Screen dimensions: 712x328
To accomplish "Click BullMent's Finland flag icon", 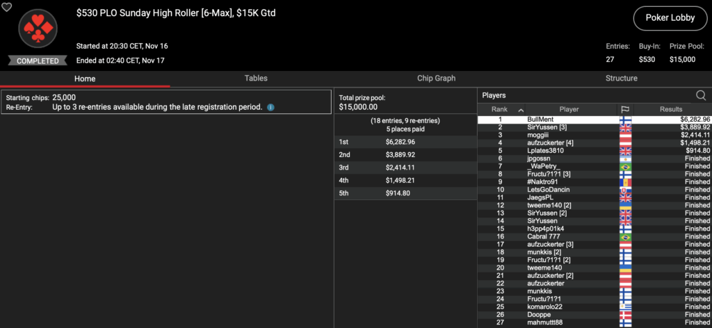I will 624,120.
